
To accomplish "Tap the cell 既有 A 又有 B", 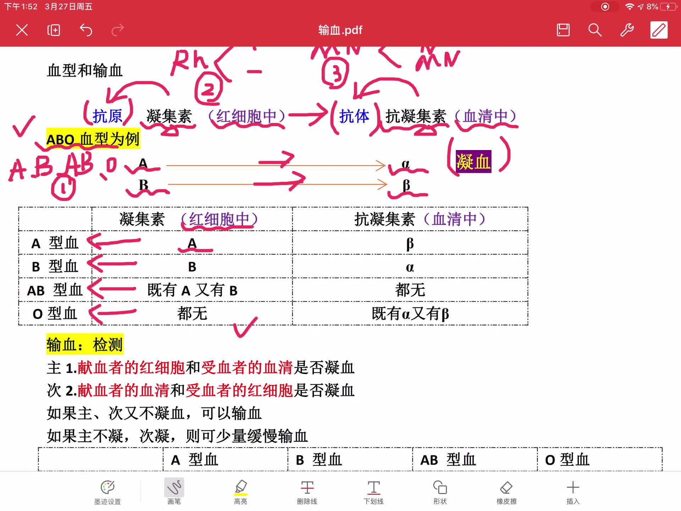I will pyautogui.click(x=192, y=290).
